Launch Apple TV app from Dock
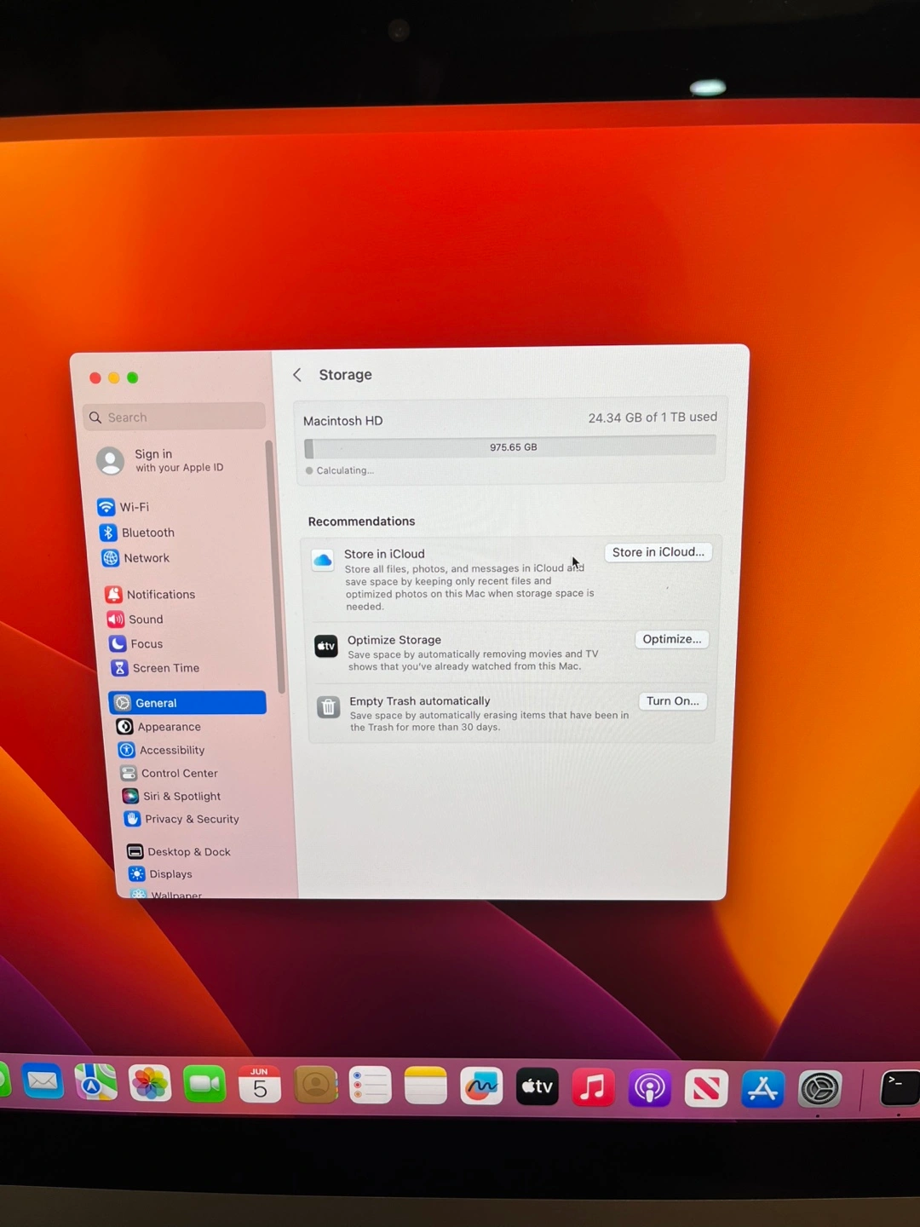This screenshot has height=1227, width=920. (x=538, y=1086)
